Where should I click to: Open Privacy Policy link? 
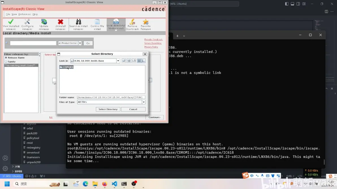(x=151, y=47)
